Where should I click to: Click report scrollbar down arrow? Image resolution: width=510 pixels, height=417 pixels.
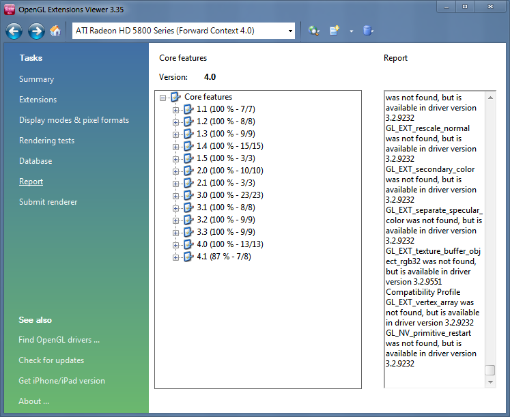490,382
